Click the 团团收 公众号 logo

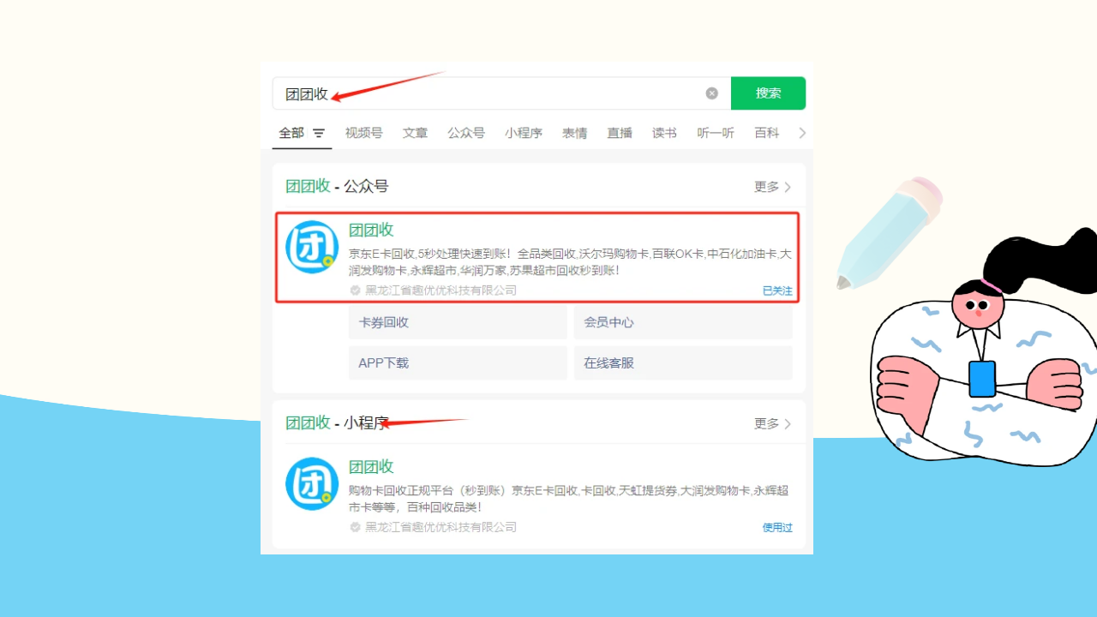coord(312,247)
